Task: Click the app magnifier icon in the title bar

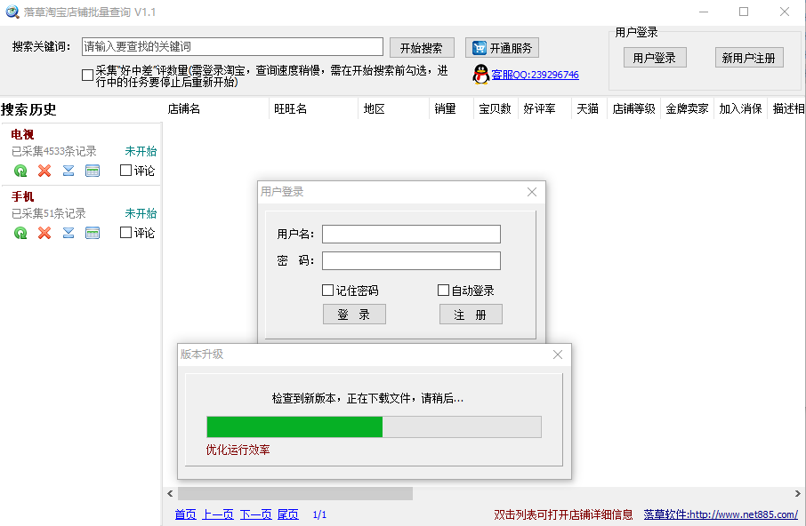Action: (x=12, y=12)
